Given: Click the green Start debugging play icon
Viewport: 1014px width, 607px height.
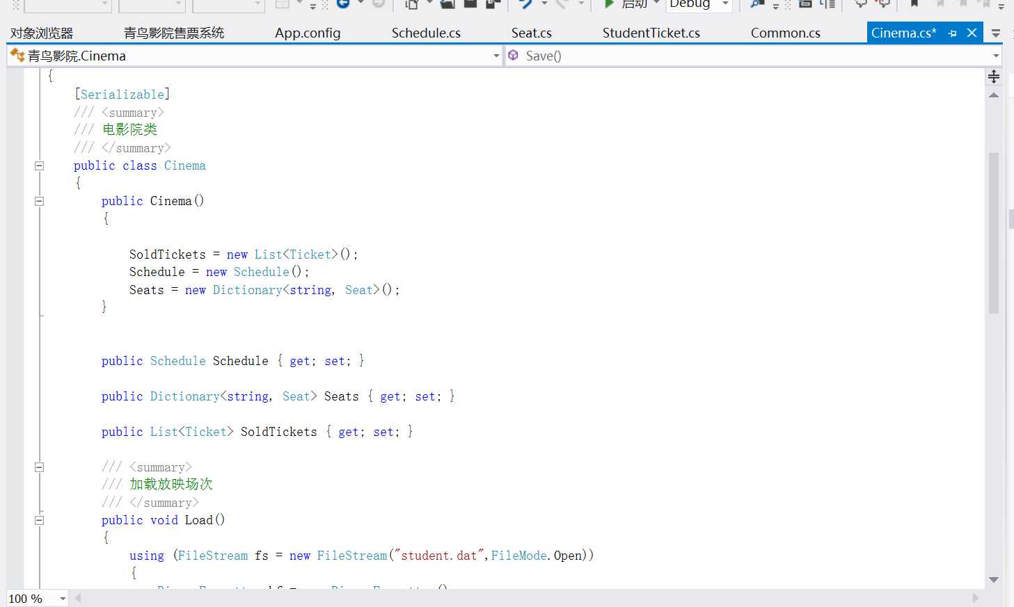Looking at the screenshot, I should (x=609, y=3).
